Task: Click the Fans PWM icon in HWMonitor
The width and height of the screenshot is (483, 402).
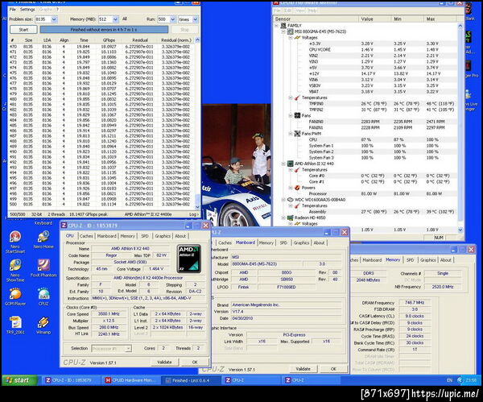Action: (297, 134)
